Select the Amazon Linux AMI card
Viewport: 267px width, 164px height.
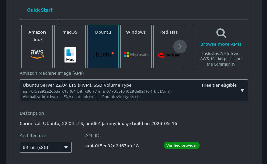(x=37, y=47)
